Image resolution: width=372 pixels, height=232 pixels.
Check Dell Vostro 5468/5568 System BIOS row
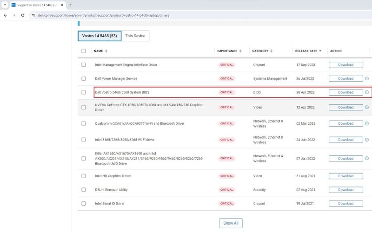pyautogui.click(x=84, y=92)
